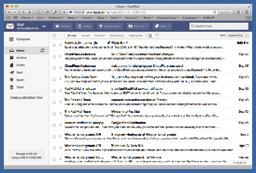Image resolution: width=256 pixels, height=173 pixels.
Task: Open a new tab with the plus at right
Action: [249, 19]
